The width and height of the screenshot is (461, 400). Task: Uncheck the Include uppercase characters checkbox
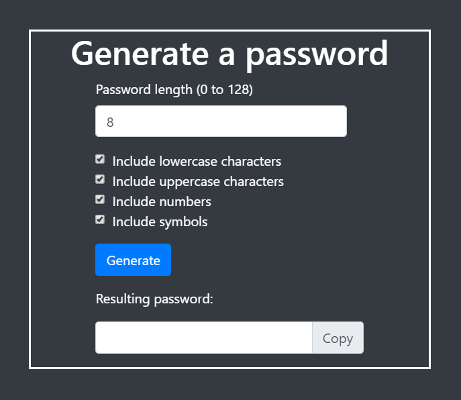(100, 179)
